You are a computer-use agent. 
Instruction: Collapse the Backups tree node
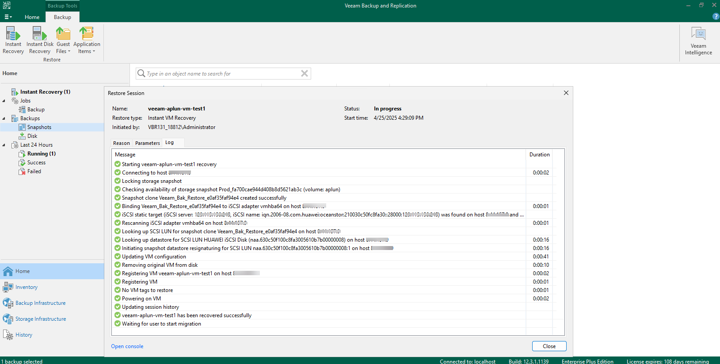point(4,118)
